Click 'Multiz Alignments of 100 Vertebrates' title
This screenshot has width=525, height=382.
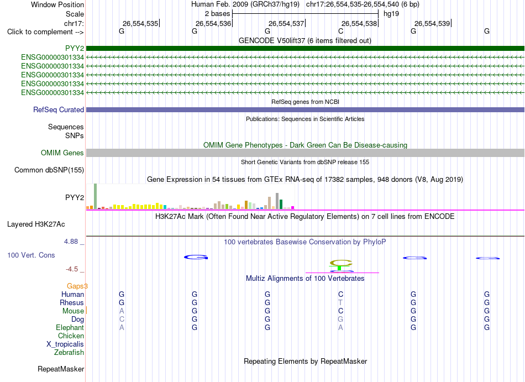(305, 279)
